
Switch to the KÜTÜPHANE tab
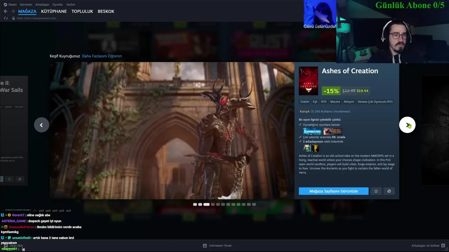pos(54,12)
